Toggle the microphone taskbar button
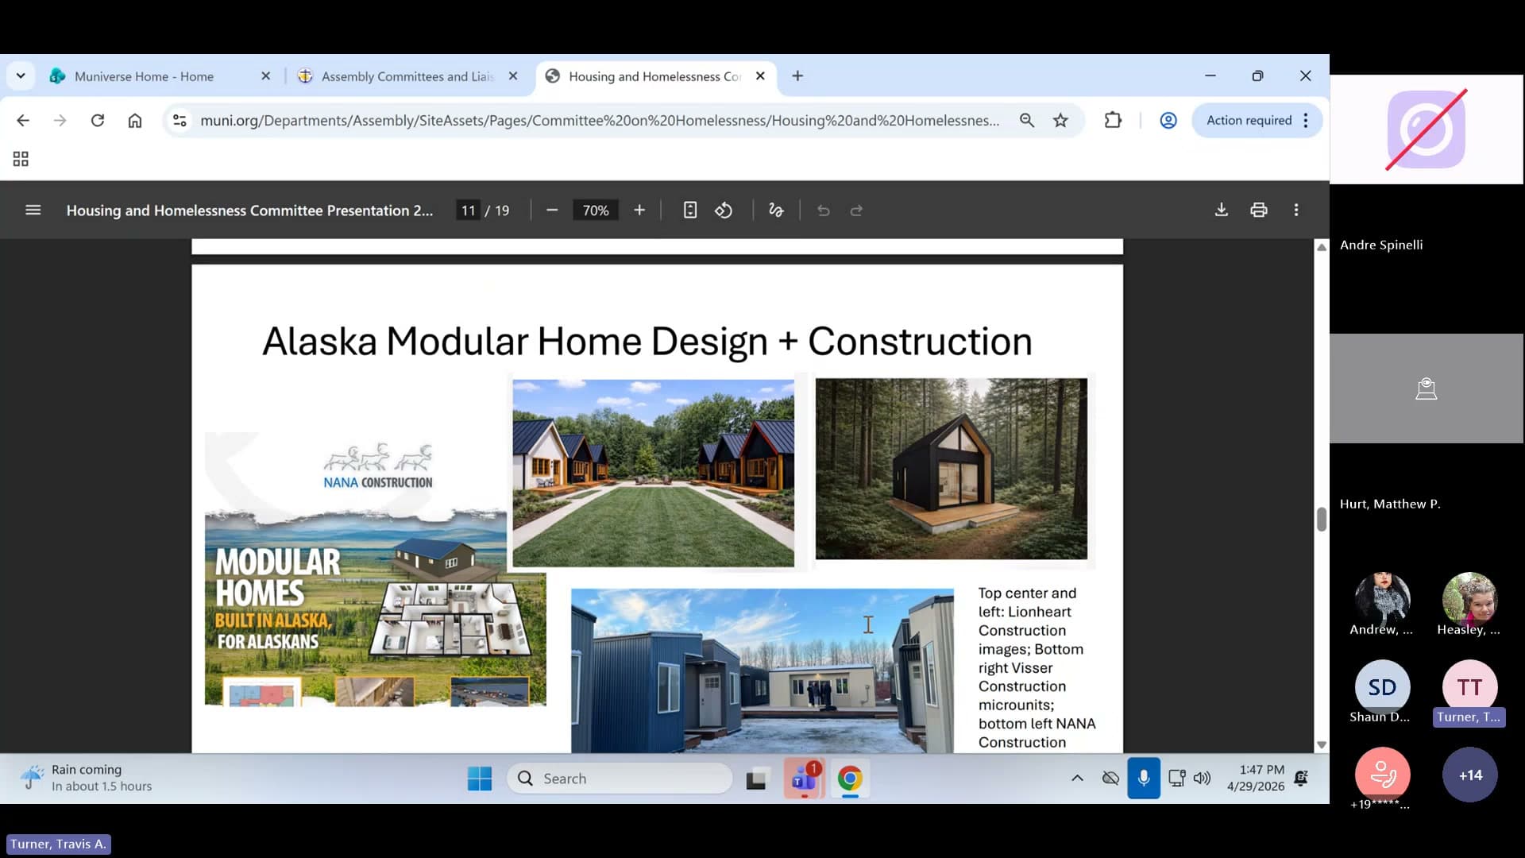 point(1144,779)
